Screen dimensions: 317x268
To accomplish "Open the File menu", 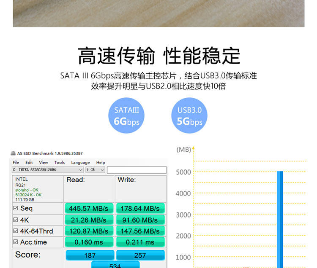I will coord(16,162).
